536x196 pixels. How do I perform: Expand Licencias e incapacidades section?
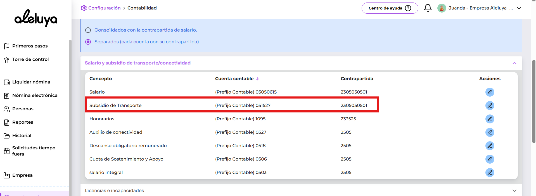click(514, 191)
